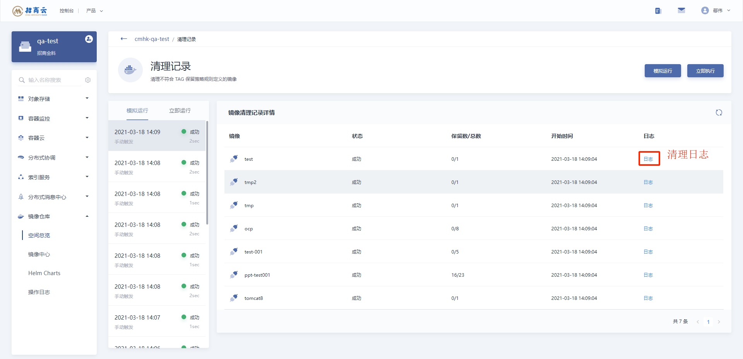Expand the 容器云 menu arrow

pyautogui.click(x=87, y=138)
